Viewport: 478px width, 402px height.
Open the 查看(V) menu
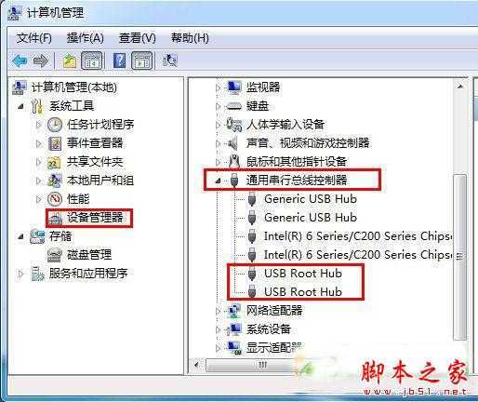pyautogui.click(x=138, y=38)
